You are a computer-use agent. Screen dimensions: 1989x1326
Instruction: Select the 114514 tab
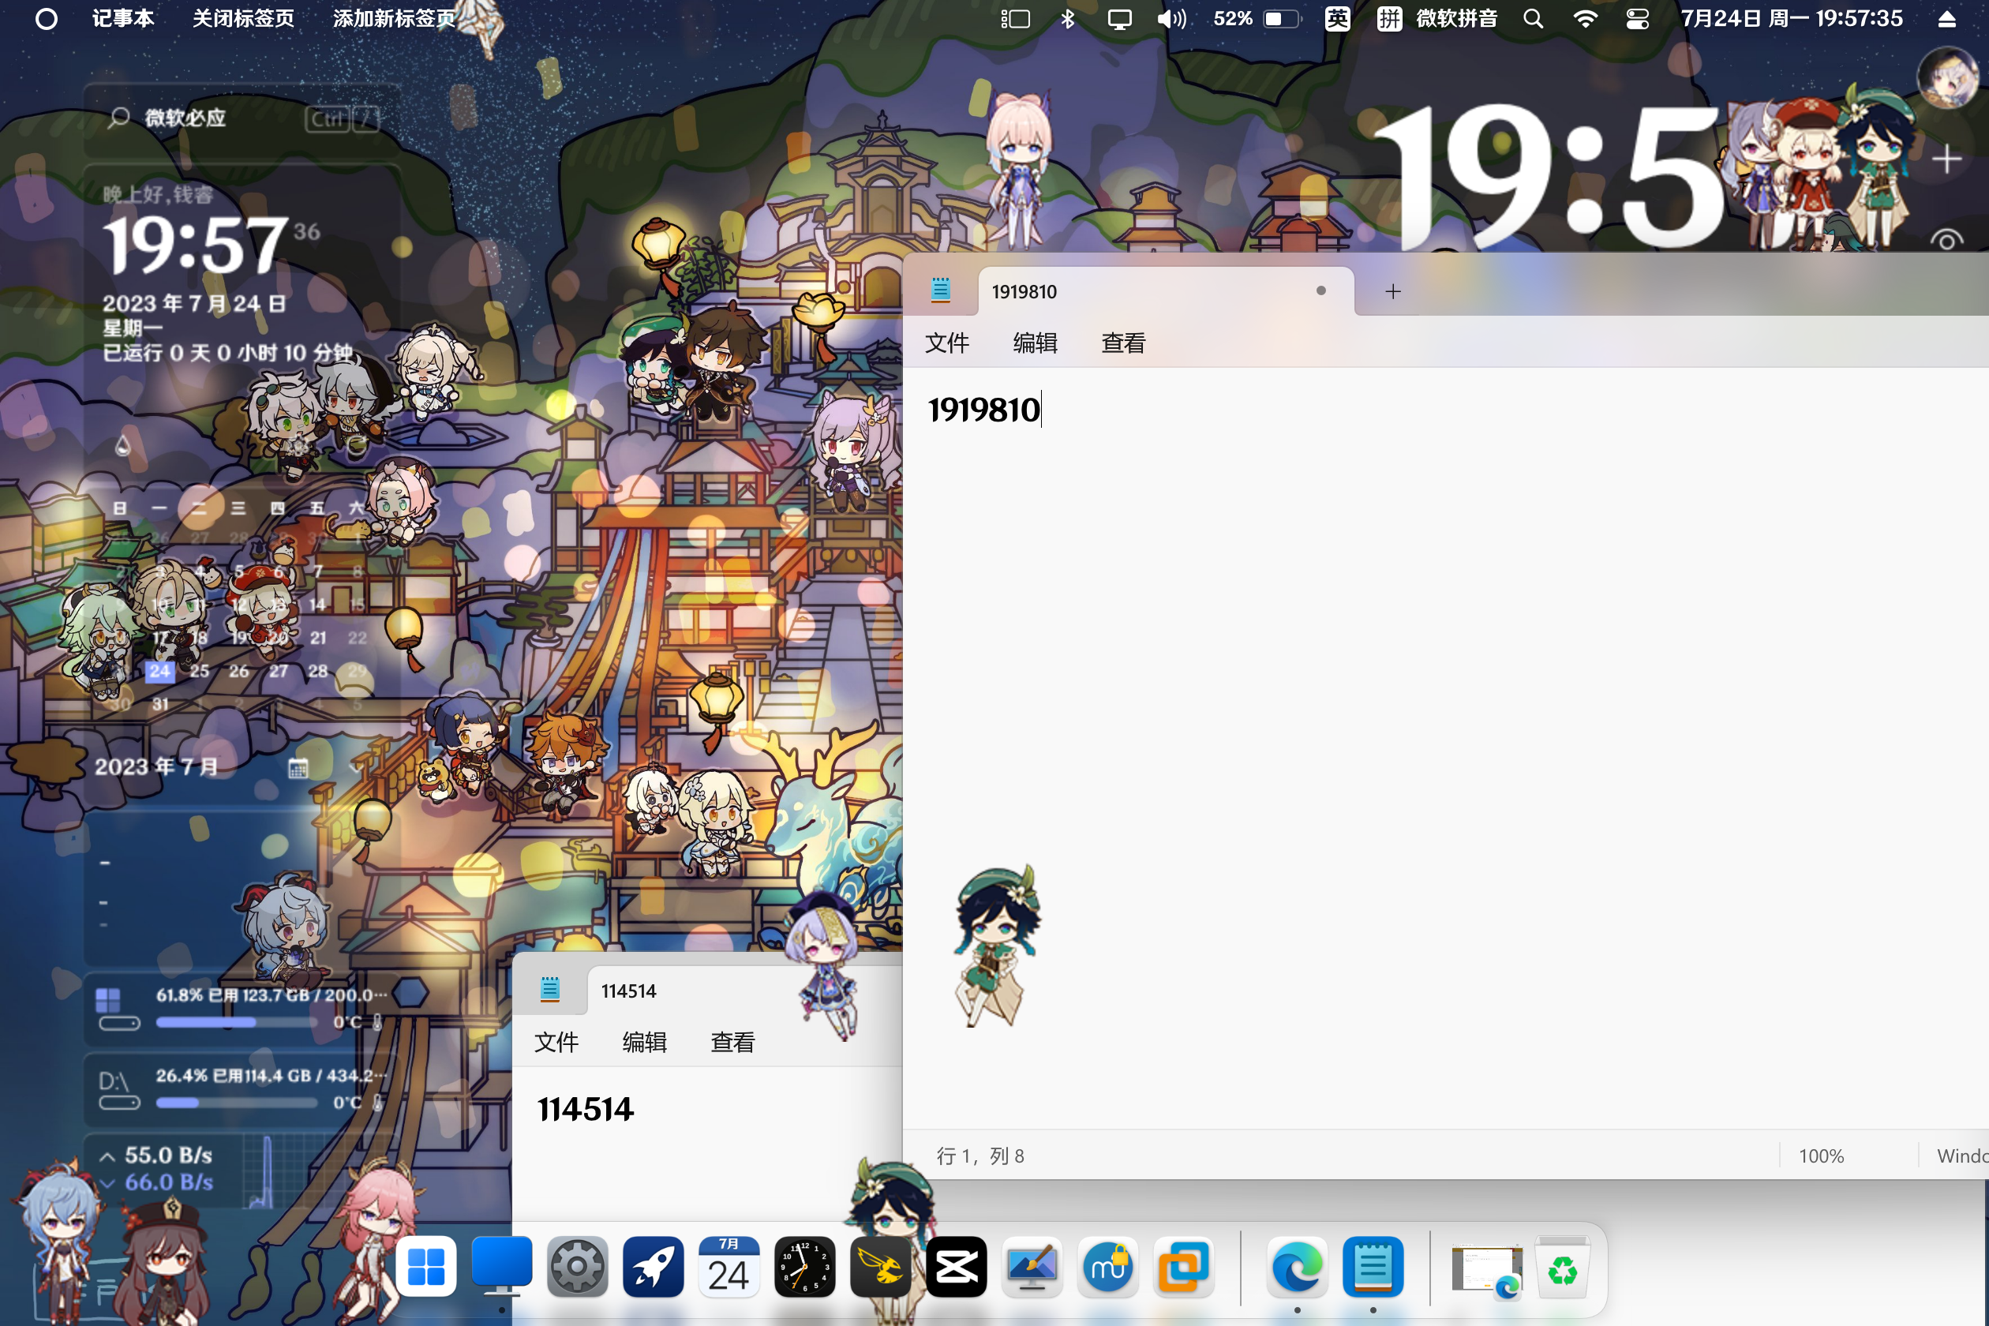(x=744, y=991)
